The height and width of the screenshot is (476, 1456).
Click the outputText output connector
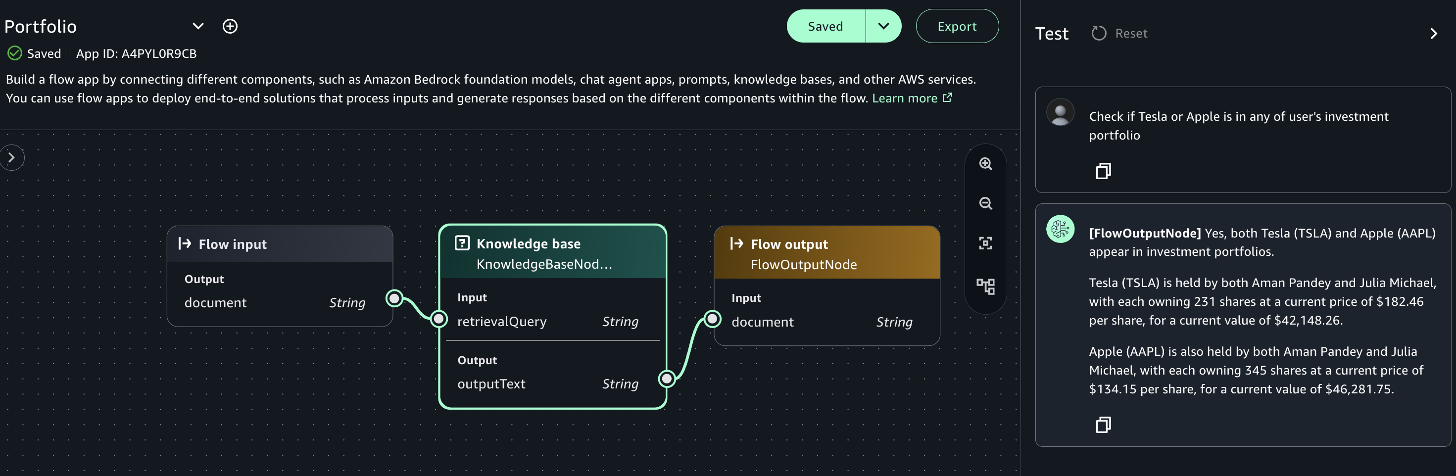click(x=667, y=378)
